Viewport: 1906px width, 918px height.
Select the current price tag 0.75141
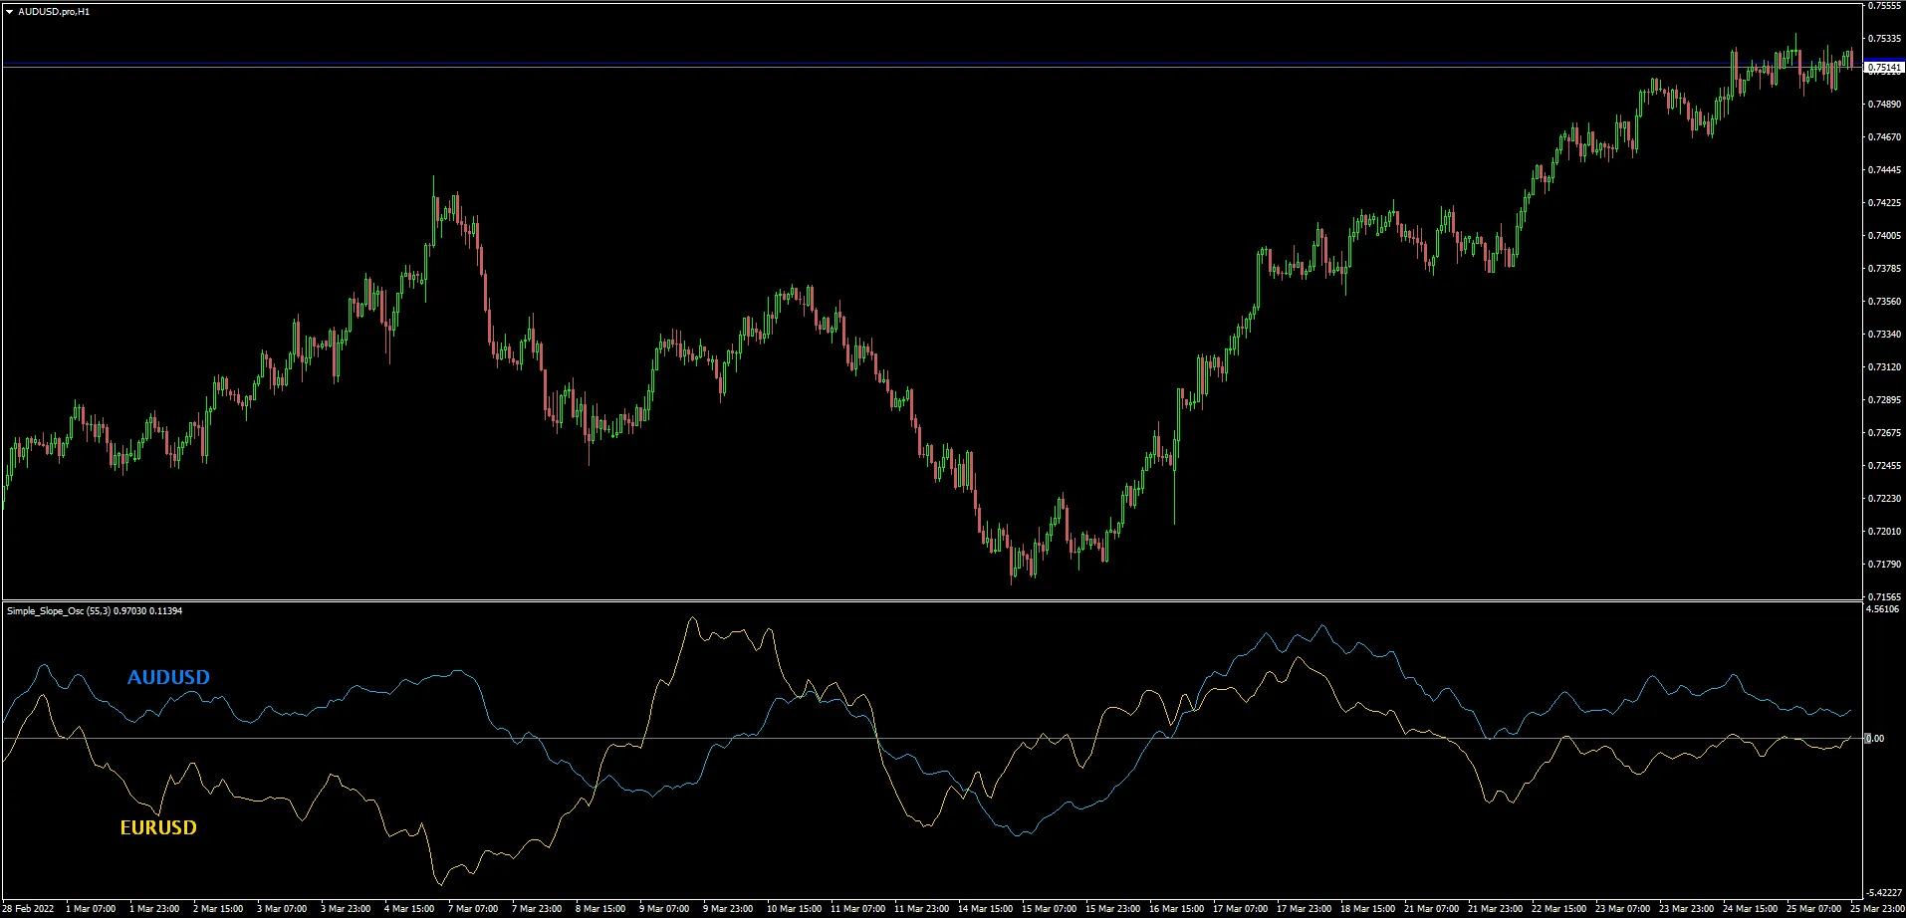coord(1884,68)
